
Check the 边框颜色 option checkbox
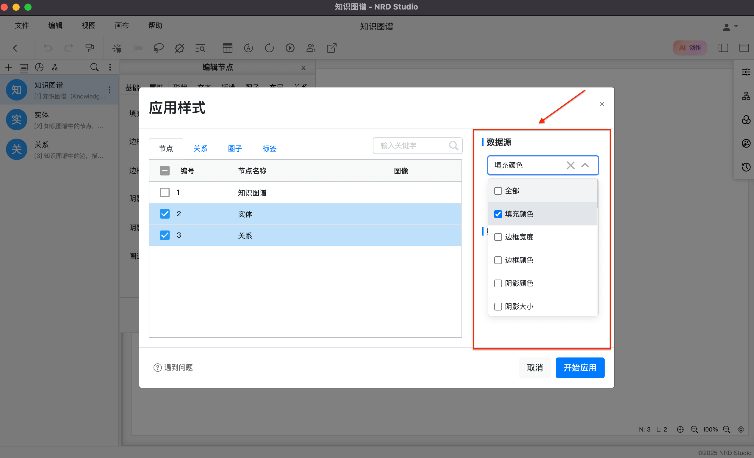(x=498, y=260)
